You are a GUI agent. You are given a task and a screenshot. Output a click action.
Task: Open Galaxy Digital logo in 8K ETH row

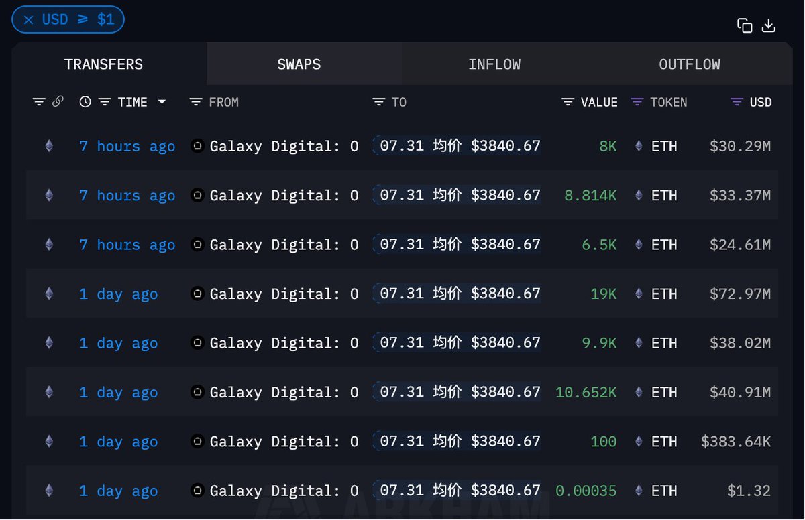pos(197,146)
